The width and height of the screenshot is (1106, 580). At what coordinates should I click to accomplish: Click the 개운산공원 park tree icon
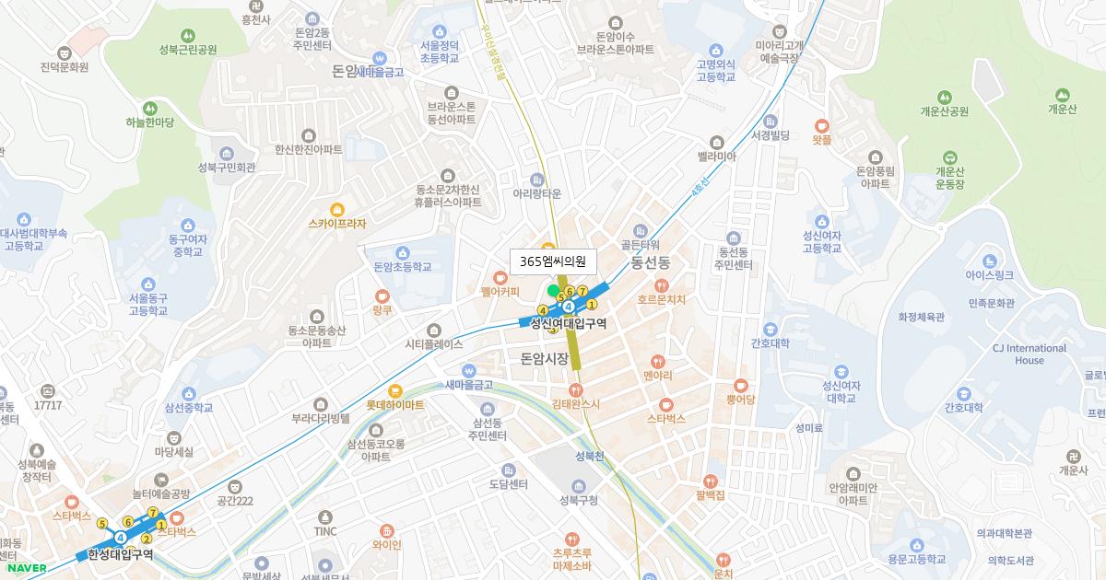pyautogui.click(x=946, y=96)
